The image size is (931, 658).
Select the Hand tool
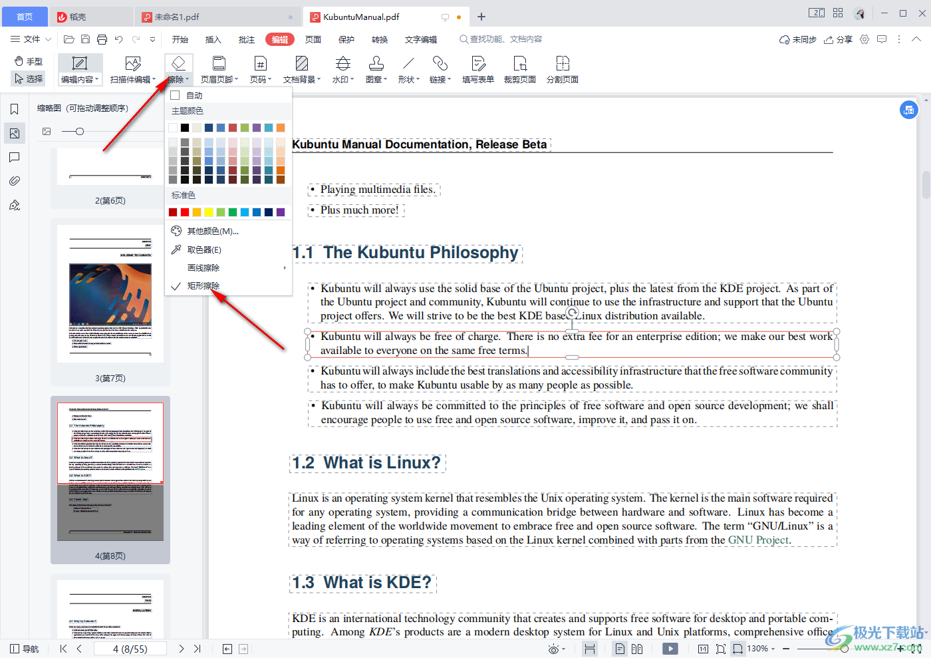click(29, 61)
